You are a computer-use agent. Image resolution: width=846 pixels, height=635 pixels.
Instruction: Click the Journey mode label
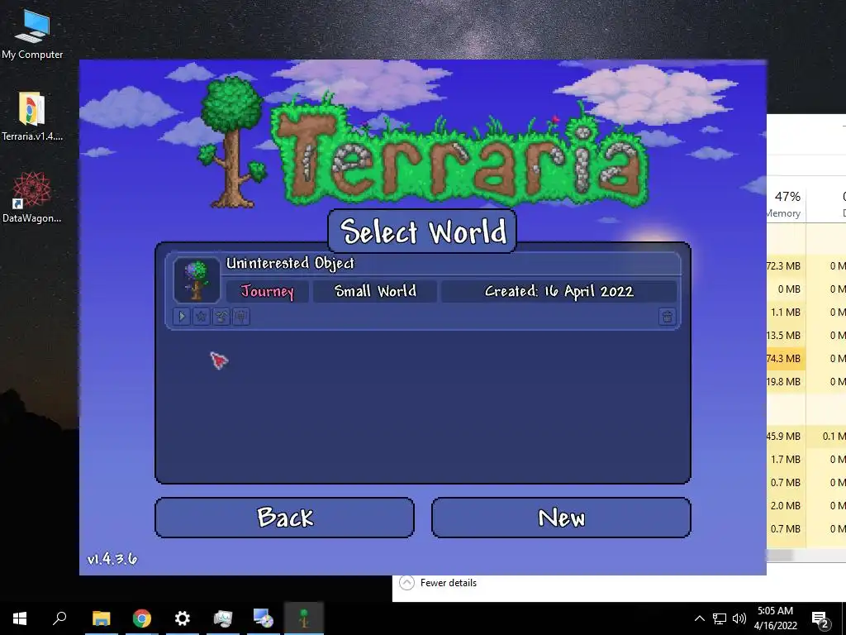(268, 291)
